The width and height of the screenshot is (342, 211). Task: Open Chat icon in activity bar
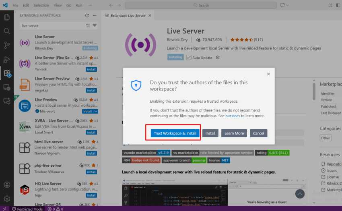7,101
